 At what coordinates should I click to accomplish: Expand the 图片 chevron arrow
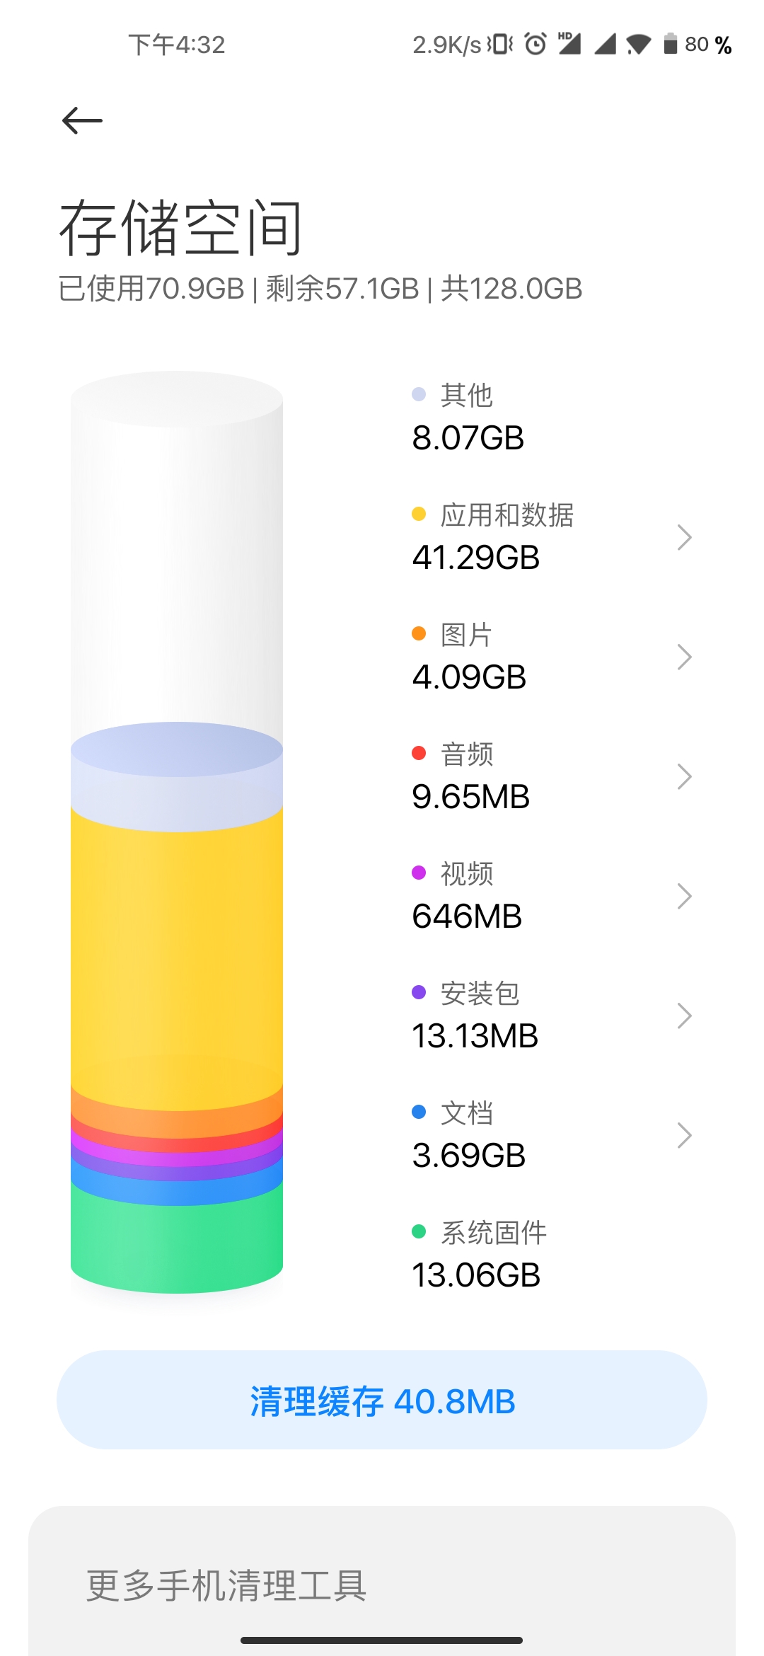(683, 657)
